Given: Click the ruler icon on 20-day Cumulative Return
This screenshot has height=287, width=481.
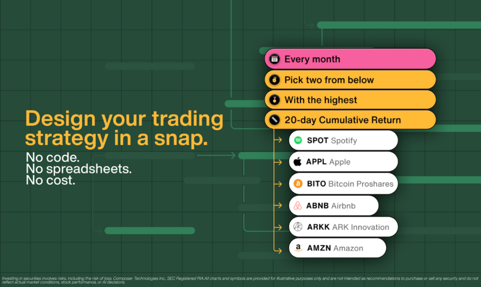Looking at the screenshot, I should 275,120.
